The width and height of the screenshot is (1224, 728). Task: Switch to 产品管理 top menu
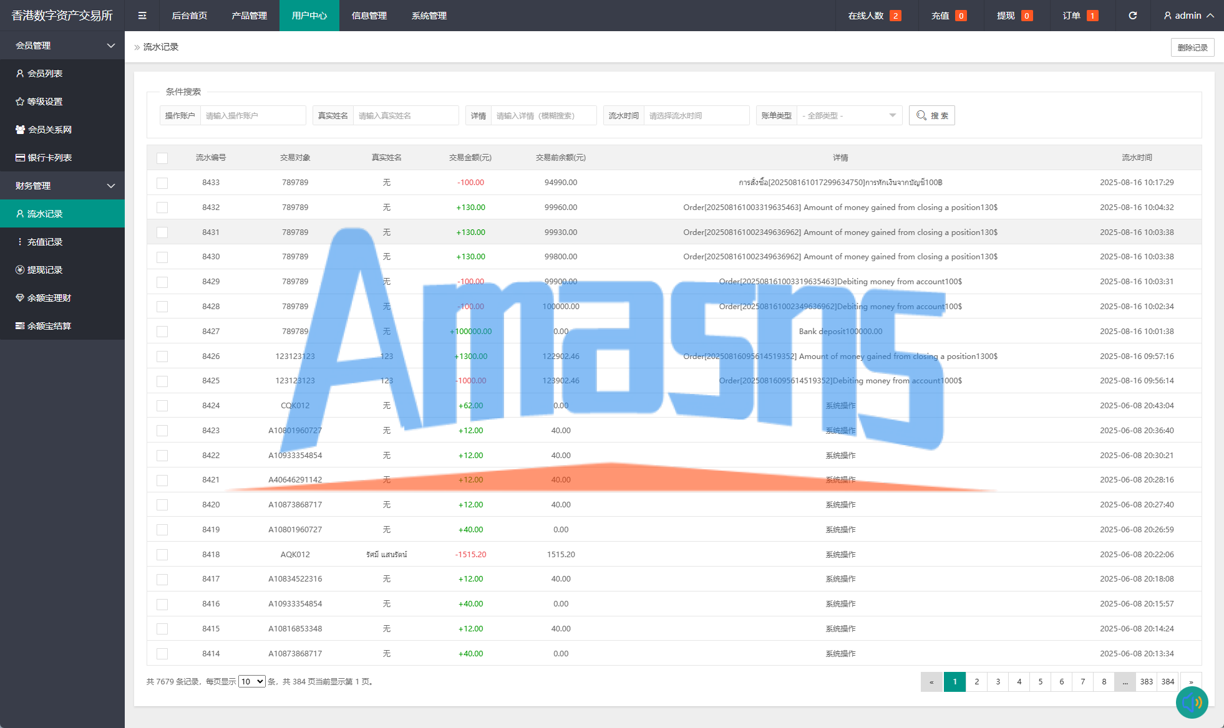coord(249,16)
